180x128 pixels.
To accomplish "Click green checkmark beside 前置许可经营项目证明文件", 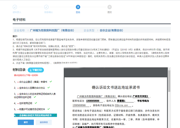I will 48,109.
